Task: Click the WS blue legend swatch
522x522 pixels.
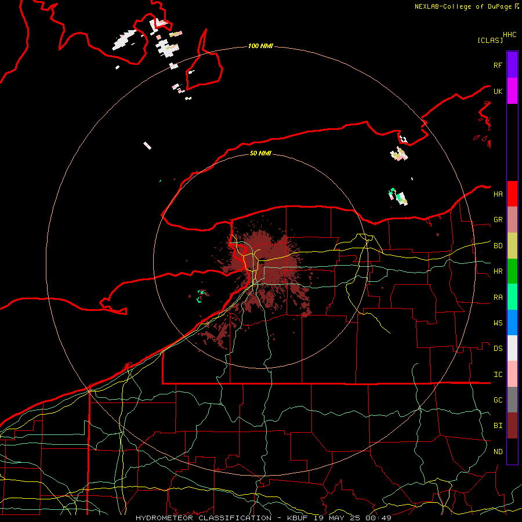Action: tap(512, 322)
